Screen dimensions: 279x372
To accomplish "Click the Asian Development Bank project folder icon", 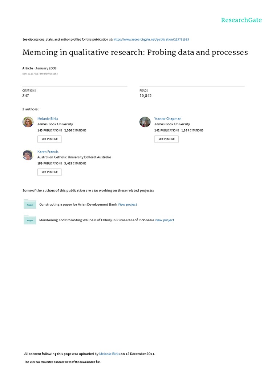I will (x=30, y=204).
